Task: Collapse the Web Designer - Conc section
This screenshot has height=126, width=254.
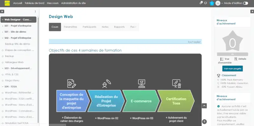Action: tap(3, 20)
